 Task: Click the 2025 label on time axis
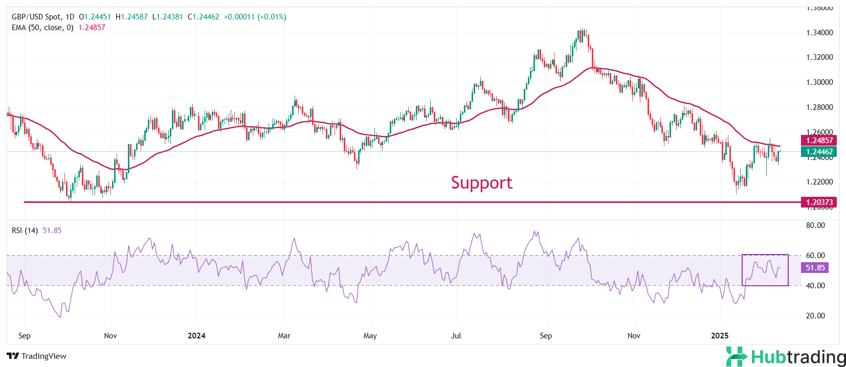(720, 336)
